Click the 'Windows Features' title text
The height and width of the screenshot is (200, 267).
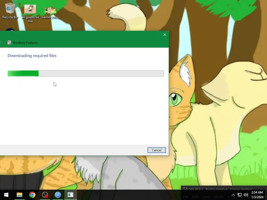25,43
